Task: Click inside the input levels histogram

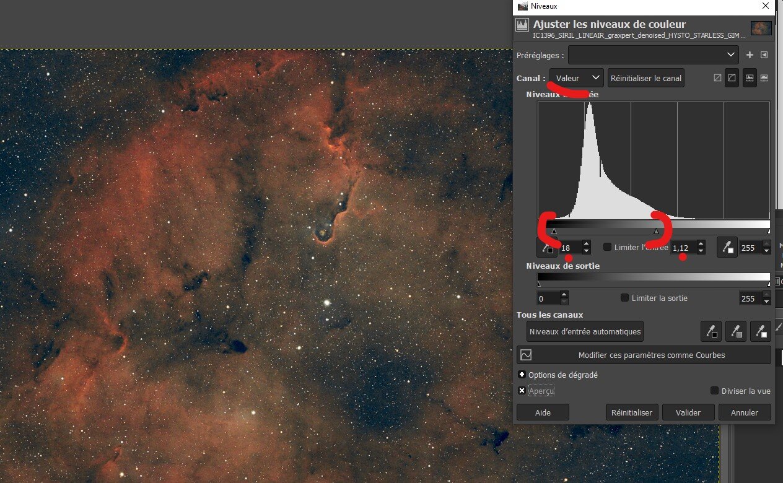Action: [x=654, y=160]
